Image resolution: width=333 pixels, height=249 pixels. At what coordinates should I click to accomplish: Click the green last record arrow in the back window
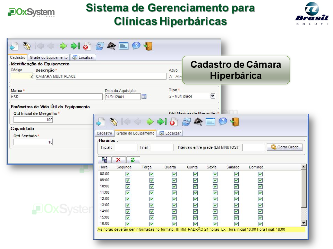point(75,46)
